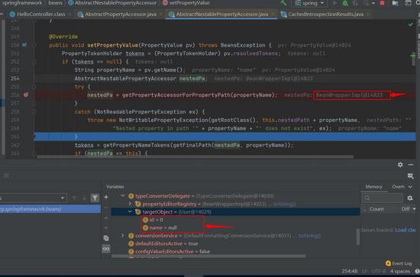Expand the conversionService node
This screenshot has width=420, height=277.
(x=123, y=236)
